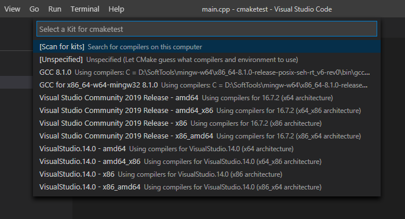Open the Run menu
This screenshot has height=219, width=405.
pyautogui.click(x=55, y=9)
